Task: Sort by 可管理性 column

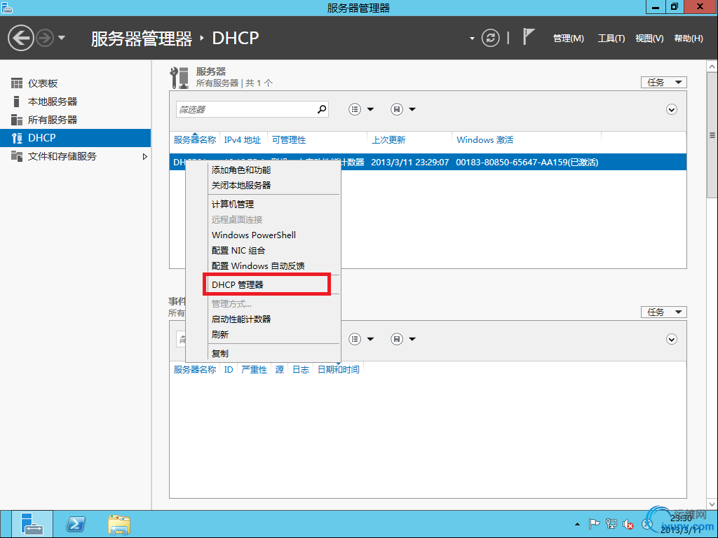Action: [x=288, y=140]
